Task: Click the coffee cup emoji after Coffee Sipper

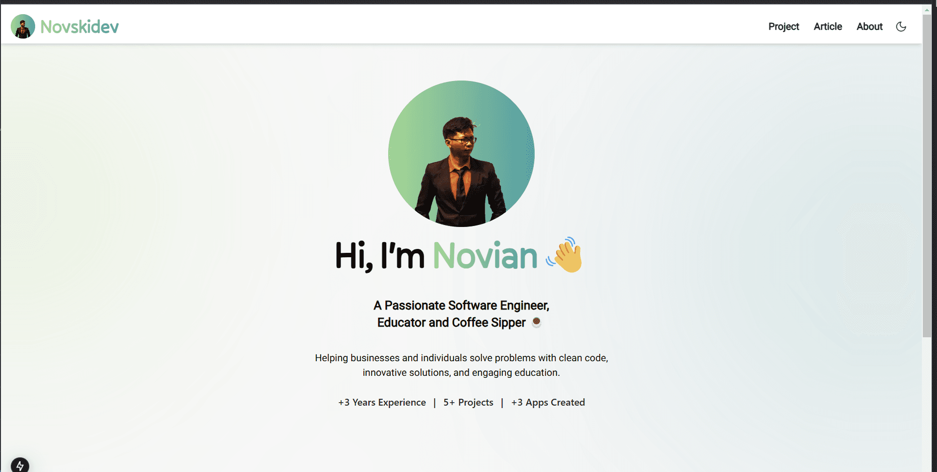Action: click(x=537, y=322)
